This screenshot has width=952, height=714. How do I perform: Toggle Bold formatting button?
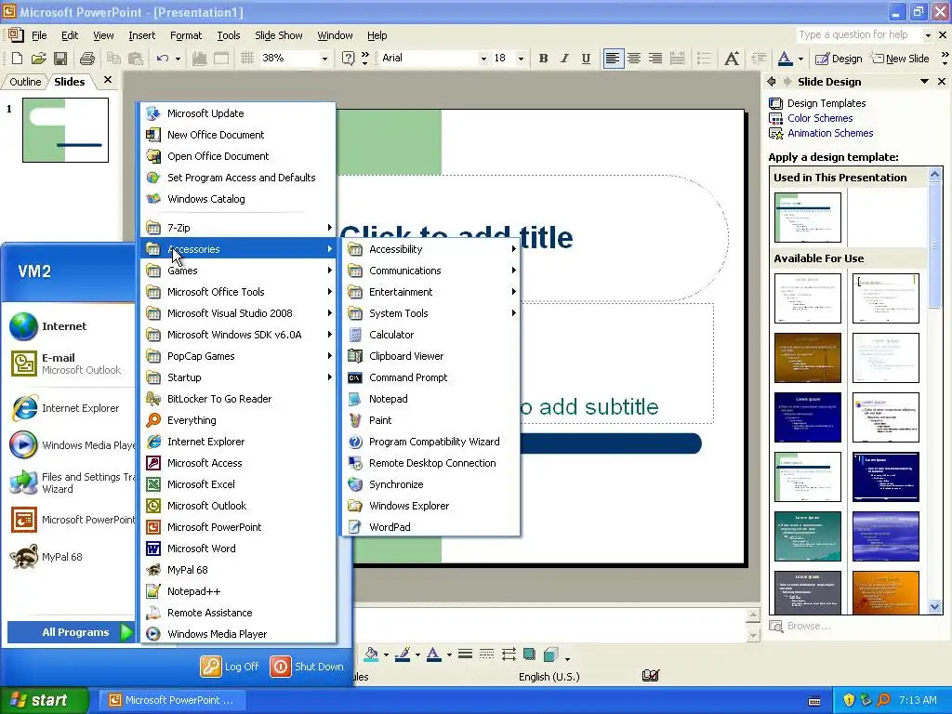(x=543, y=59)
